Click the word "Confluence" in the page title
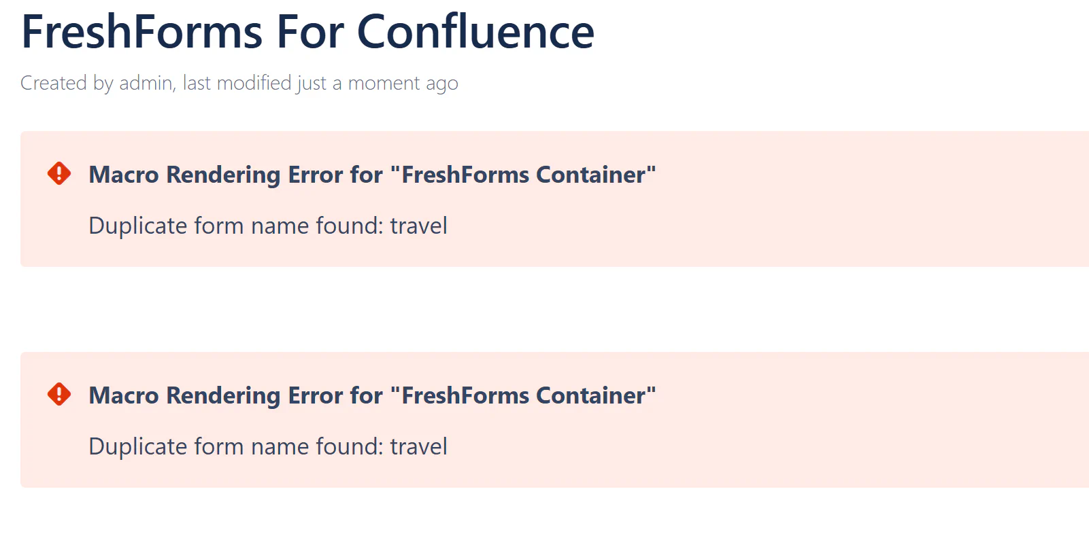 click(x=475, y=32)
